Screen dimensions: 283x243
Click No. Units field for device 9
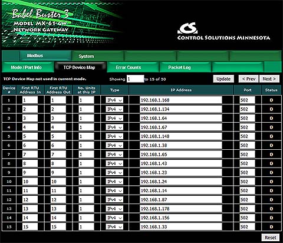pos(87,172)
